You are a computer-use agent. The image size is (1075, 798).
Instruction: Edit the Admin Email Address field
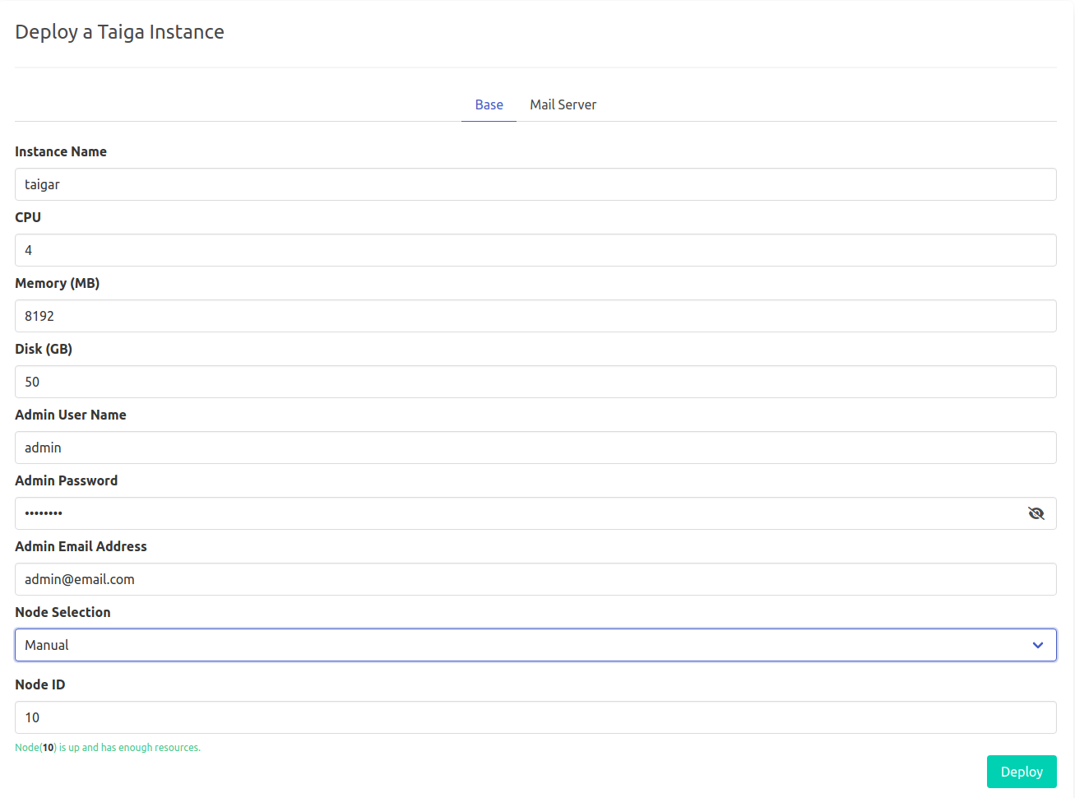pos(535,579)
